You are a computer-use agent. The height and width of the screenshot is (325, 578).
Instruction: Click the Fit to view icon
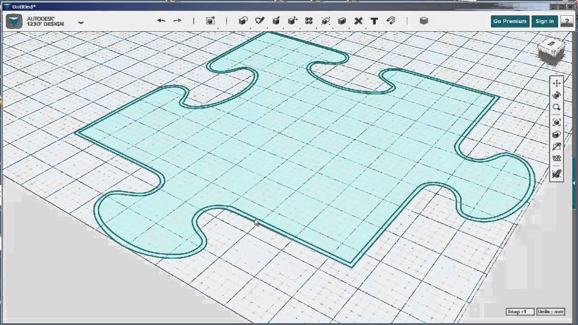[x=556, y=122]
